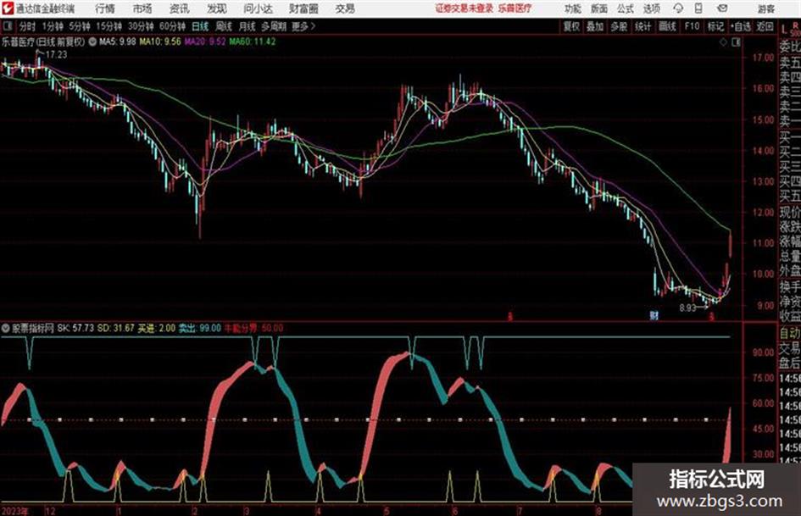Click the 买进: 2.00 indicator value
801x516 pixels.
click(x=157, y=328)
